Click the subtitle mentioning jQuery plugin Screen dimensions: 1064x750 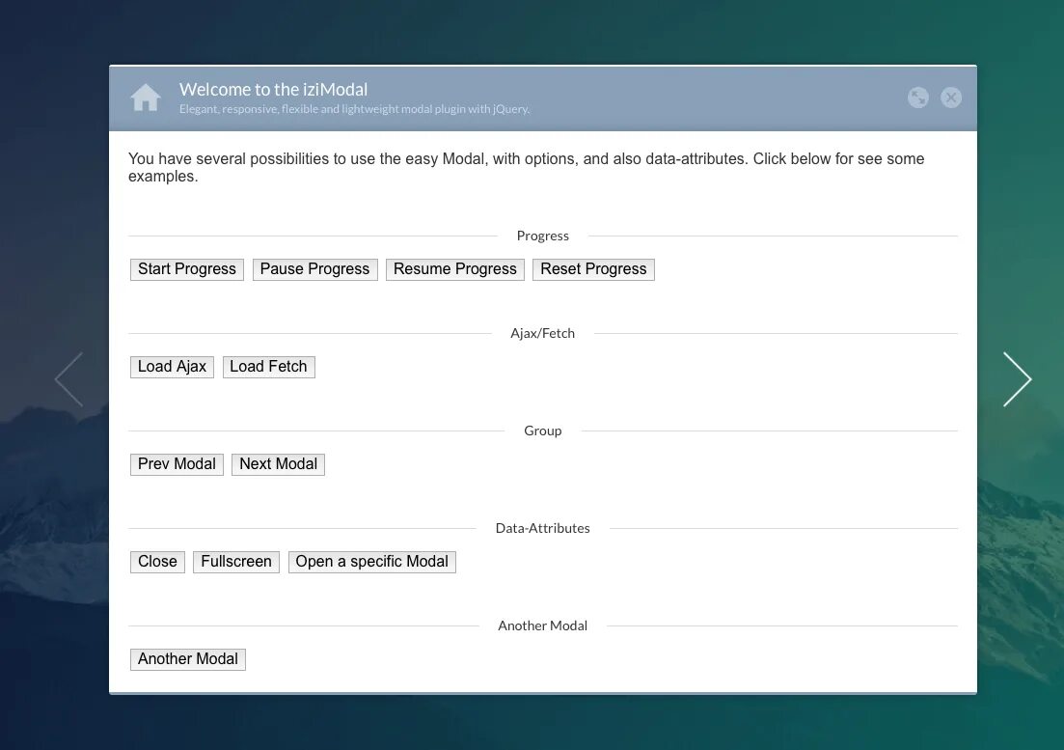pos(354,109)
